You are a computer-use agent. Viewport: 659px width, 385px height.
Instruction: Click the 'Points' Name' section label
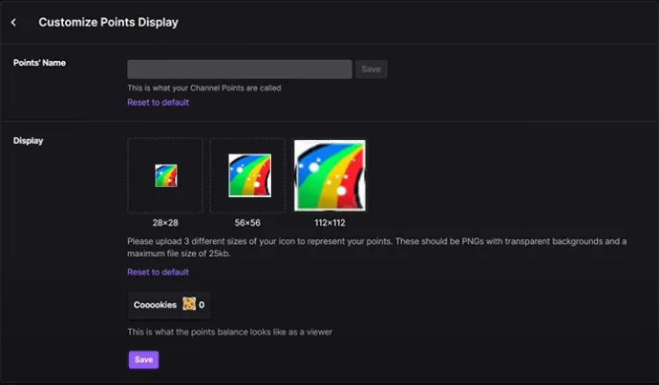click(x=39, y=63)
